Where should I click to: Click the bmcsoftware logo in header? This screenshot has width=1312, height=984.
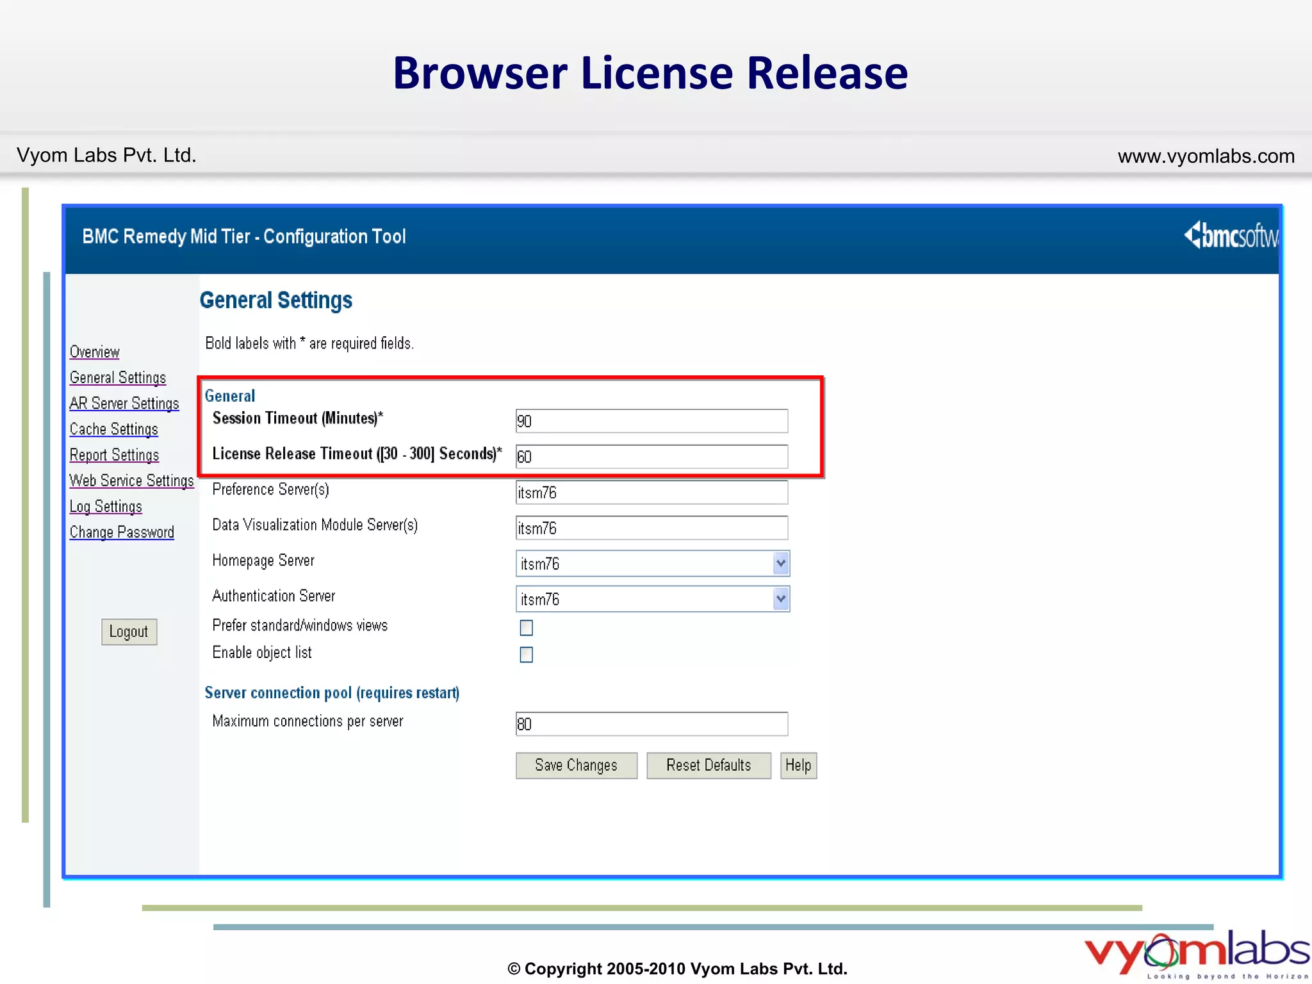point(1231,236)
